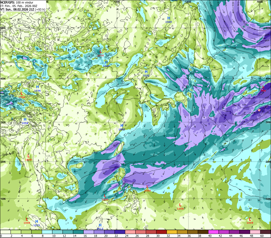Click the legend value label 60
The width and height of the screenshot is (271, 238).
click(x=262, y=236)
